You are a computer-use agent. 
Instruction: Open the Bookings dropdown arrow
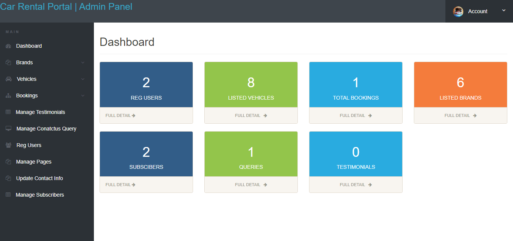(83, 95)
